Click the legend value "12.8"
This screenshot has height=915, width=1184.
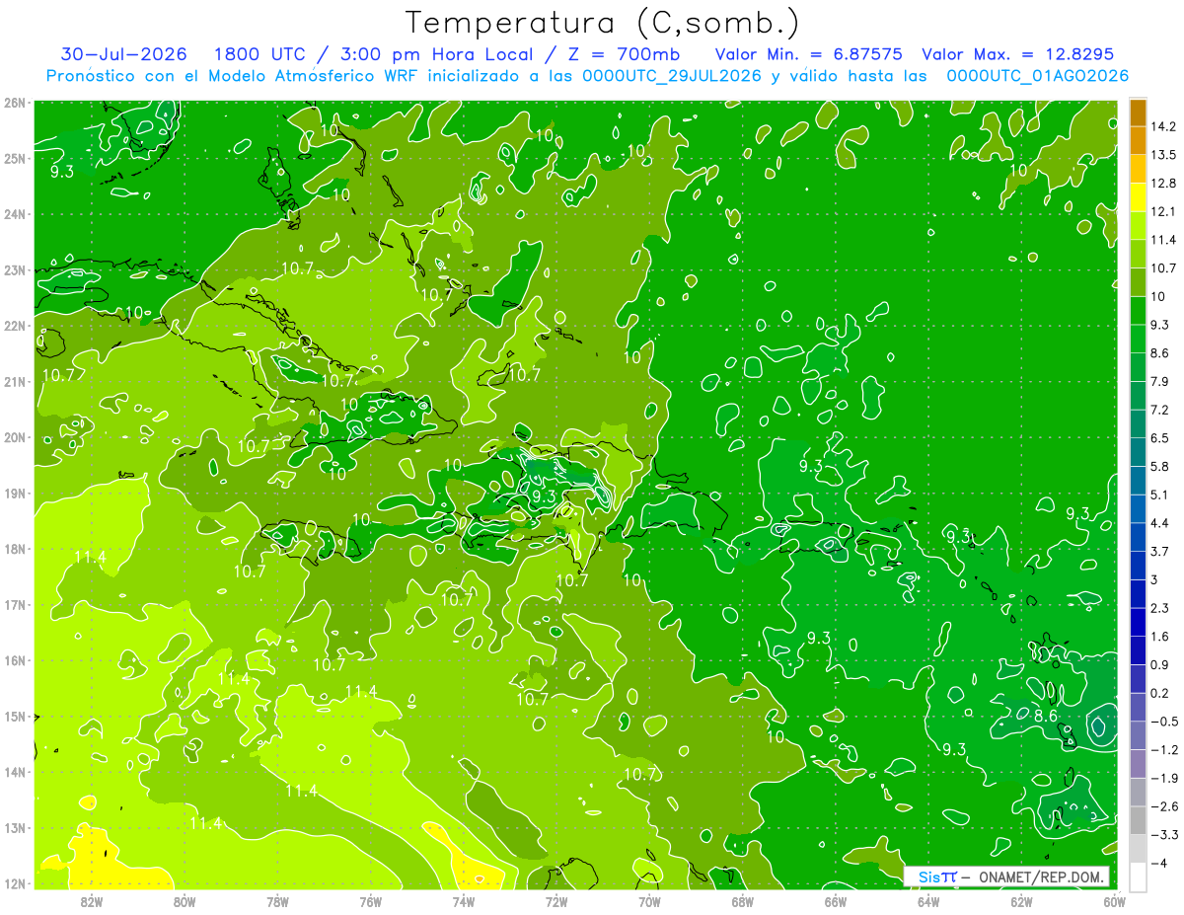(1163, 184)
